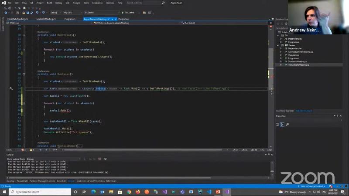The image size is (349, 196).
Task: Open the Any CPU platform dropdown
Action: pyautogui.click(x=70, y=13)
